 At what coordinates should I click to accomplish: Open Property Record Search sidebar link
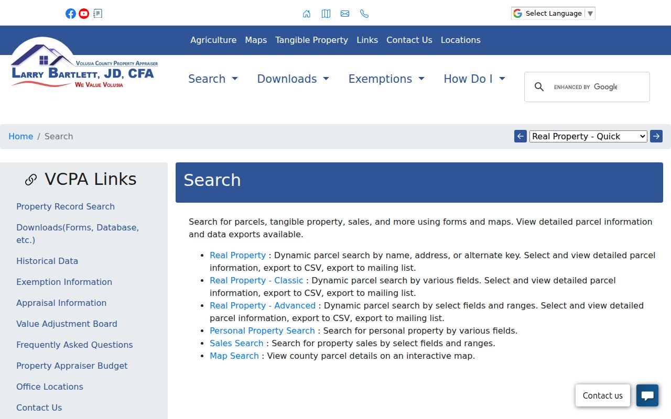pyautogui.click(x=66, y=206)
